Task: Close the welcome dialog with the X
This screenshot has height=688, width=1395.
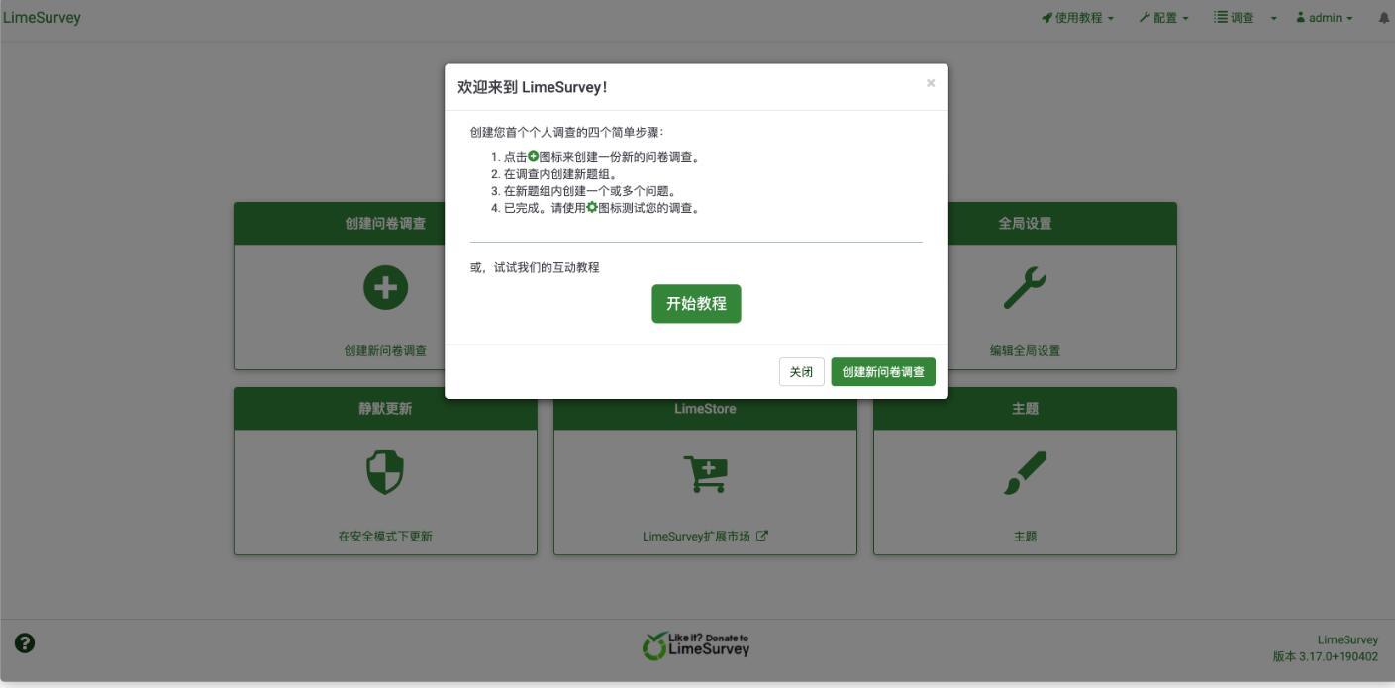Action: coord(930,84)
